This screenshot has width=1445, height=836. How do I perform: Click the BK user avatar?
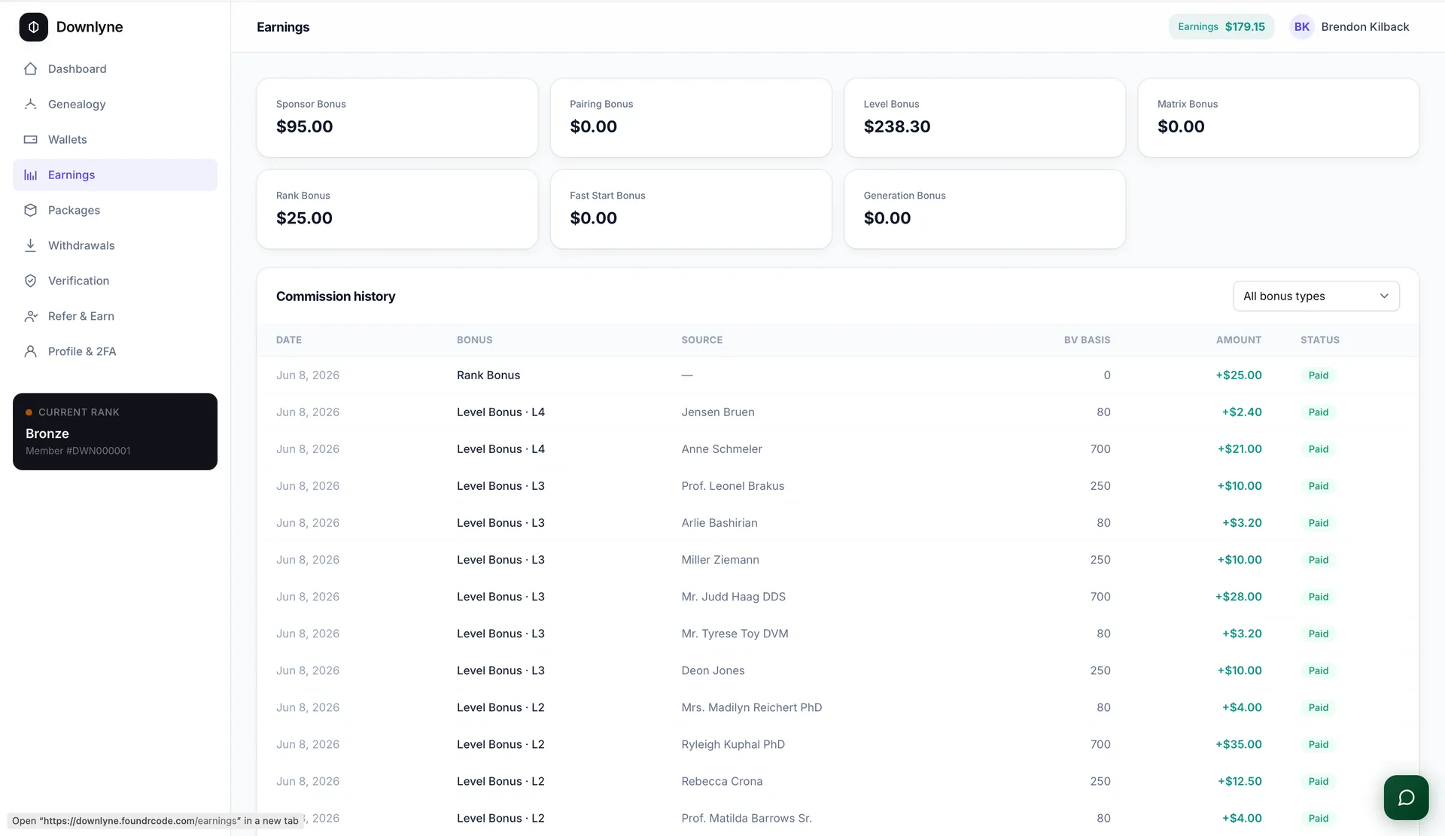point(1301,27)
